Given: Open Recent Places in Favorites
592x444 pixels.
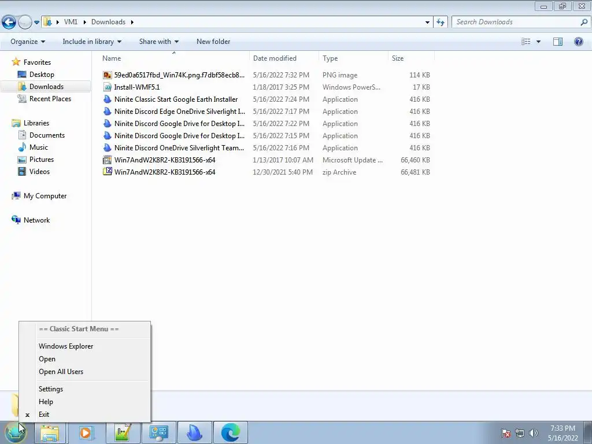Looking at the screenshot, I should coord(50,98).
